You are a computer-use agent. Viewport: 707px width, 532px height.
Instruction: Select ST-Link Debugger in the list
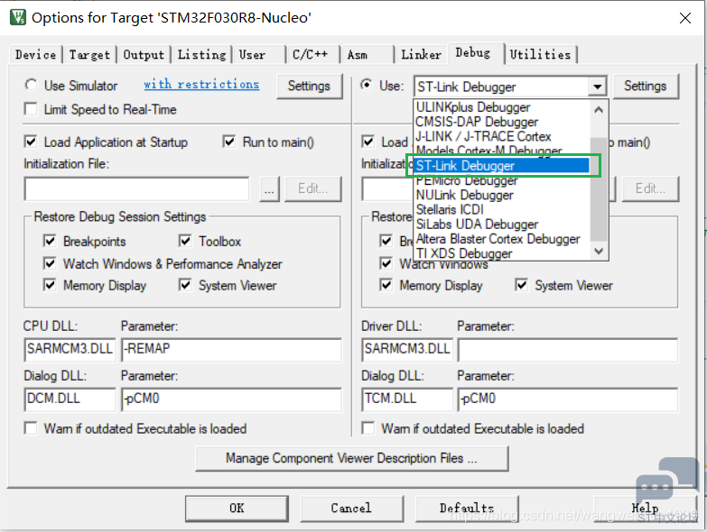pyautogui.click(x=501, y=166)
